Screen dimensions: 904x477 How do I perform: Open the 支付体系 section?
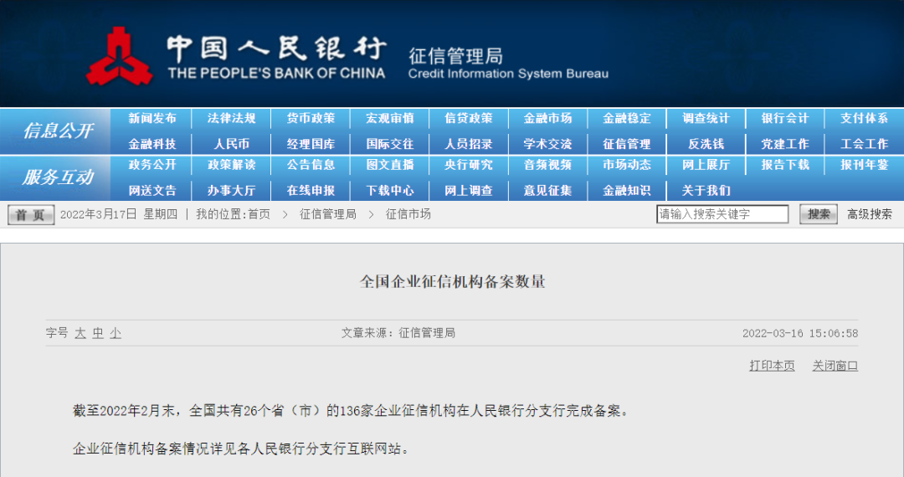(x=864, y=118)
